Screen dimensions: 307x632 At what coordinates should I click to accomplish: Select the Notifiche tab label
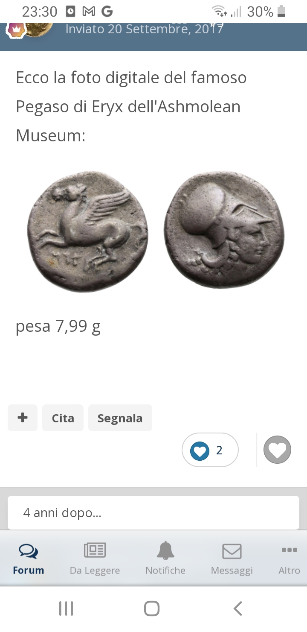[x=165, y=571]
